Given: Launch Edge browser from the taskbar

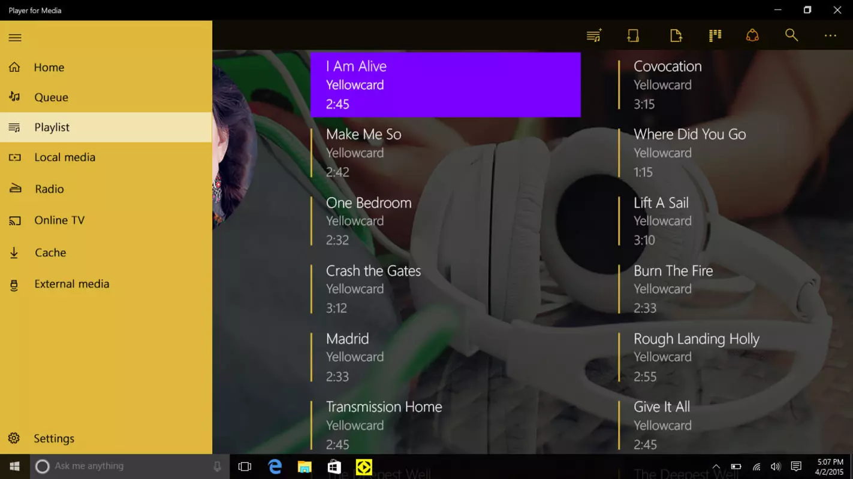Looking at the screenshot, I should pos(275,466).
